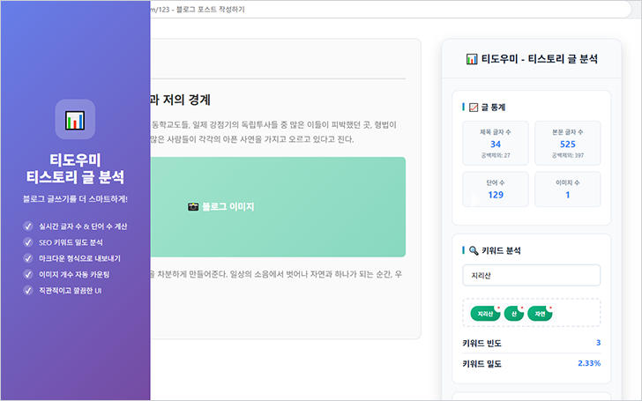Click the 티도우미 - 티스토리 글 분석 panel title

[x=539, y=59]
